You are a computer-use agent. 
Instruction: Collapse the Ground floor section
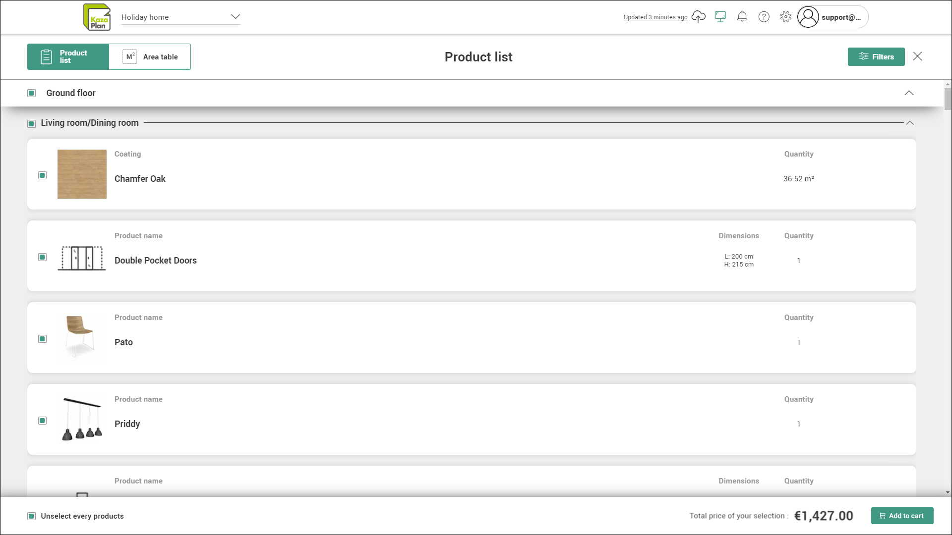point(909,93)
